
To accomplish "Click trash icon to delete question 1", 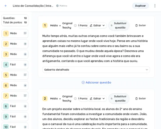I will click(x=137, y=26).
